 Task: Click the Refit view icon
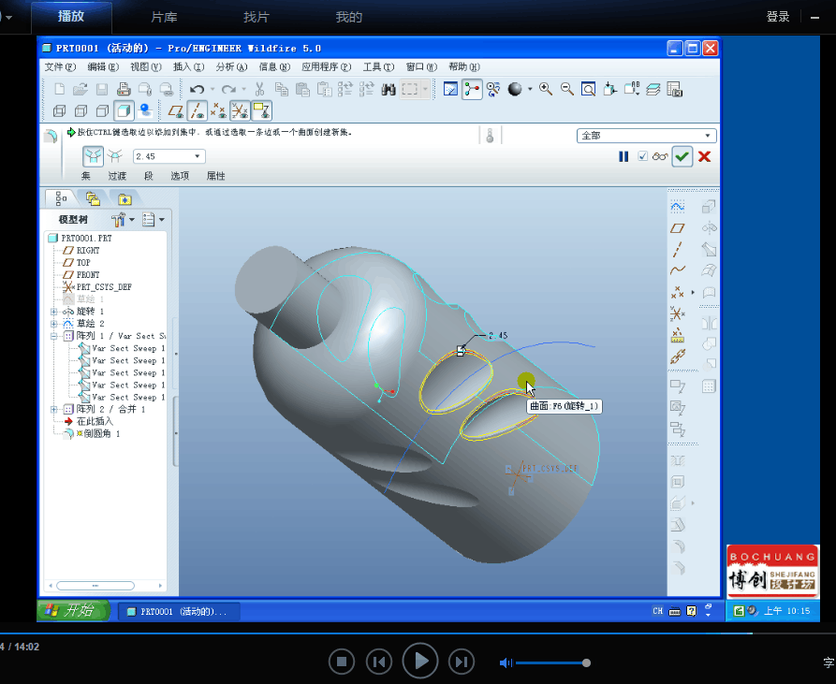pos(588,89)
